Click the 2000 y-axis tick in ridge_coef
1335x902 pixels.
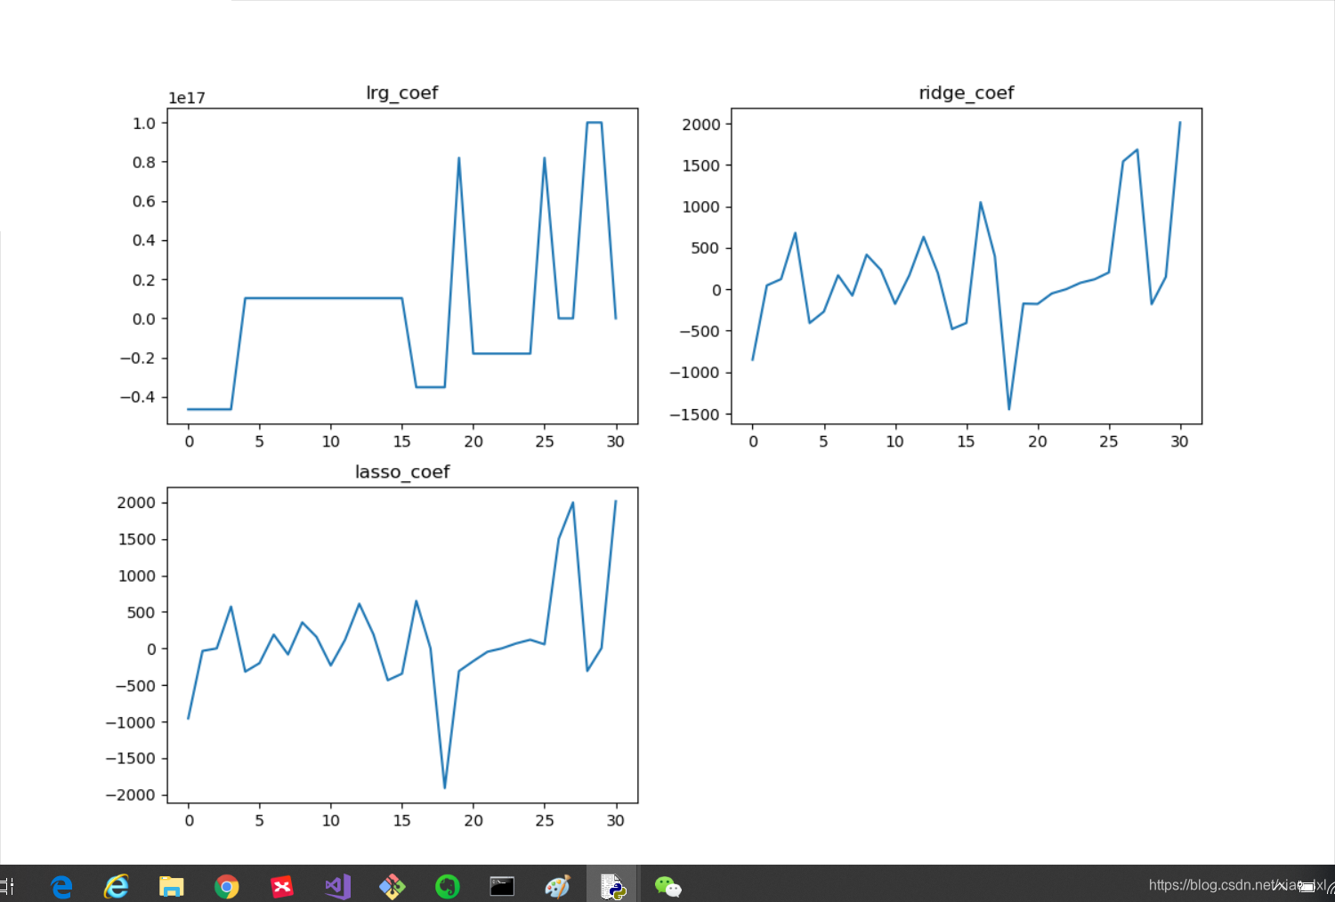[701, 125]
